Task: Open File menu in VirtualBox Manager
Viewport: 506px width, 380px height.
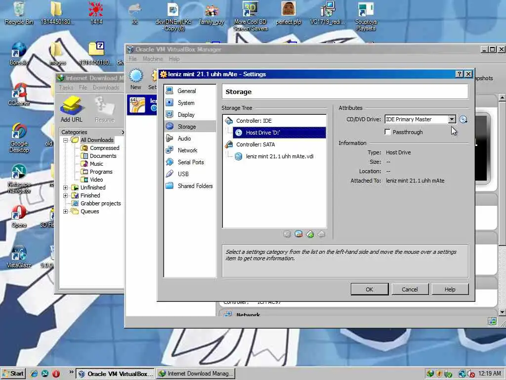Action: pos(132,58)
